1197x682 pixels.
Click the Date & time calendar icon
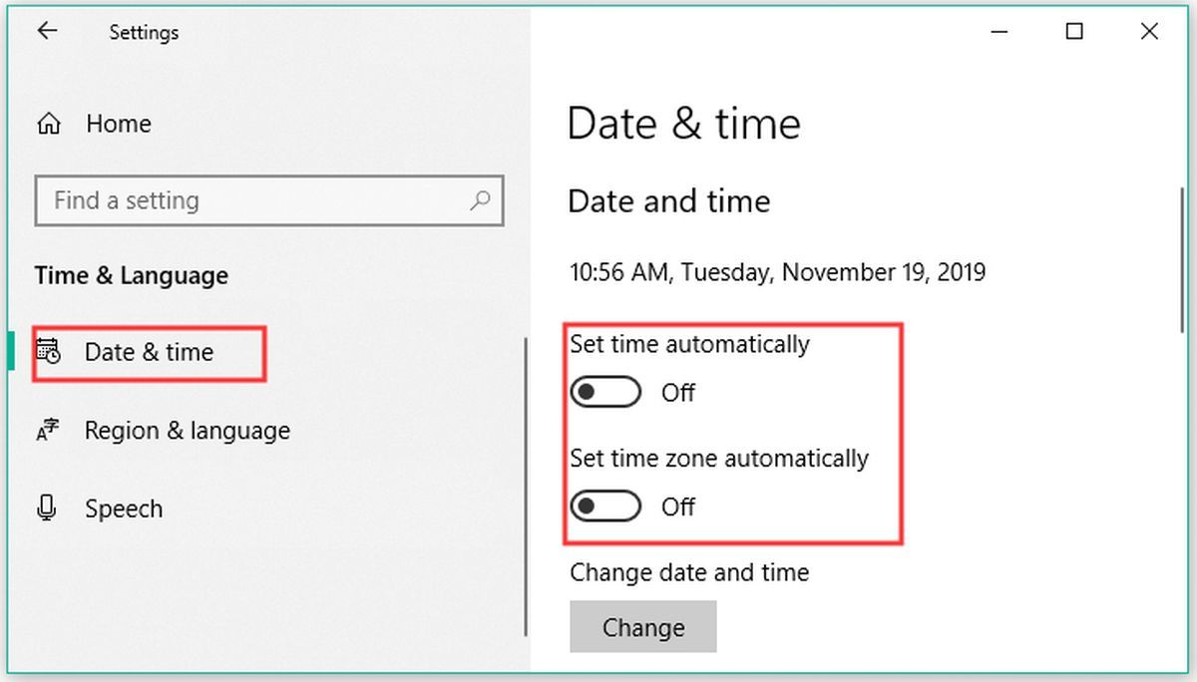tap(48, 351)
